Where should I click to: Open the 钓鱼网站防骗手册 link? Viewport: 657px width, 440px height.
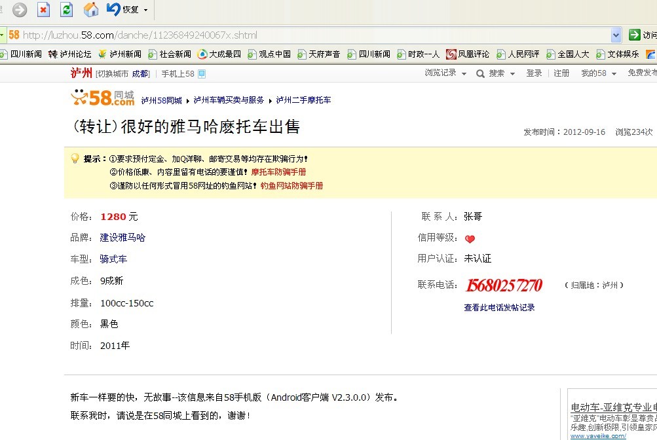click(x=291, y=185)
